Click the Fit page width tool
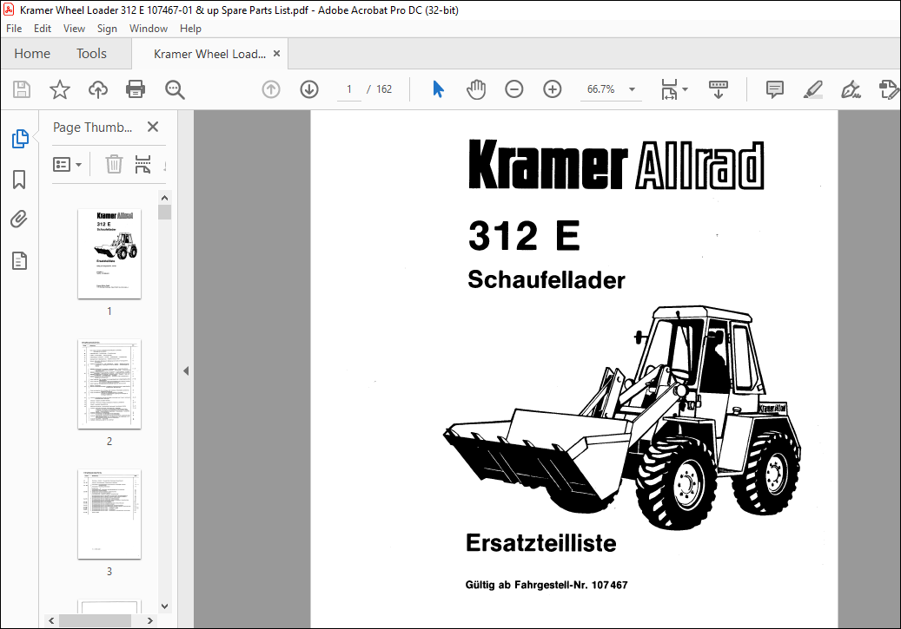The image size is (901, 629). click(669, 89)
